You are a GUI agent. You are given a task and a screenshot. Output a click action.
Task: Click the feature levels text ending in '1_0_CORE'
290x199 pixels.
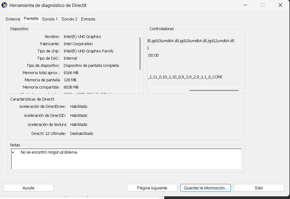point(185,77)
